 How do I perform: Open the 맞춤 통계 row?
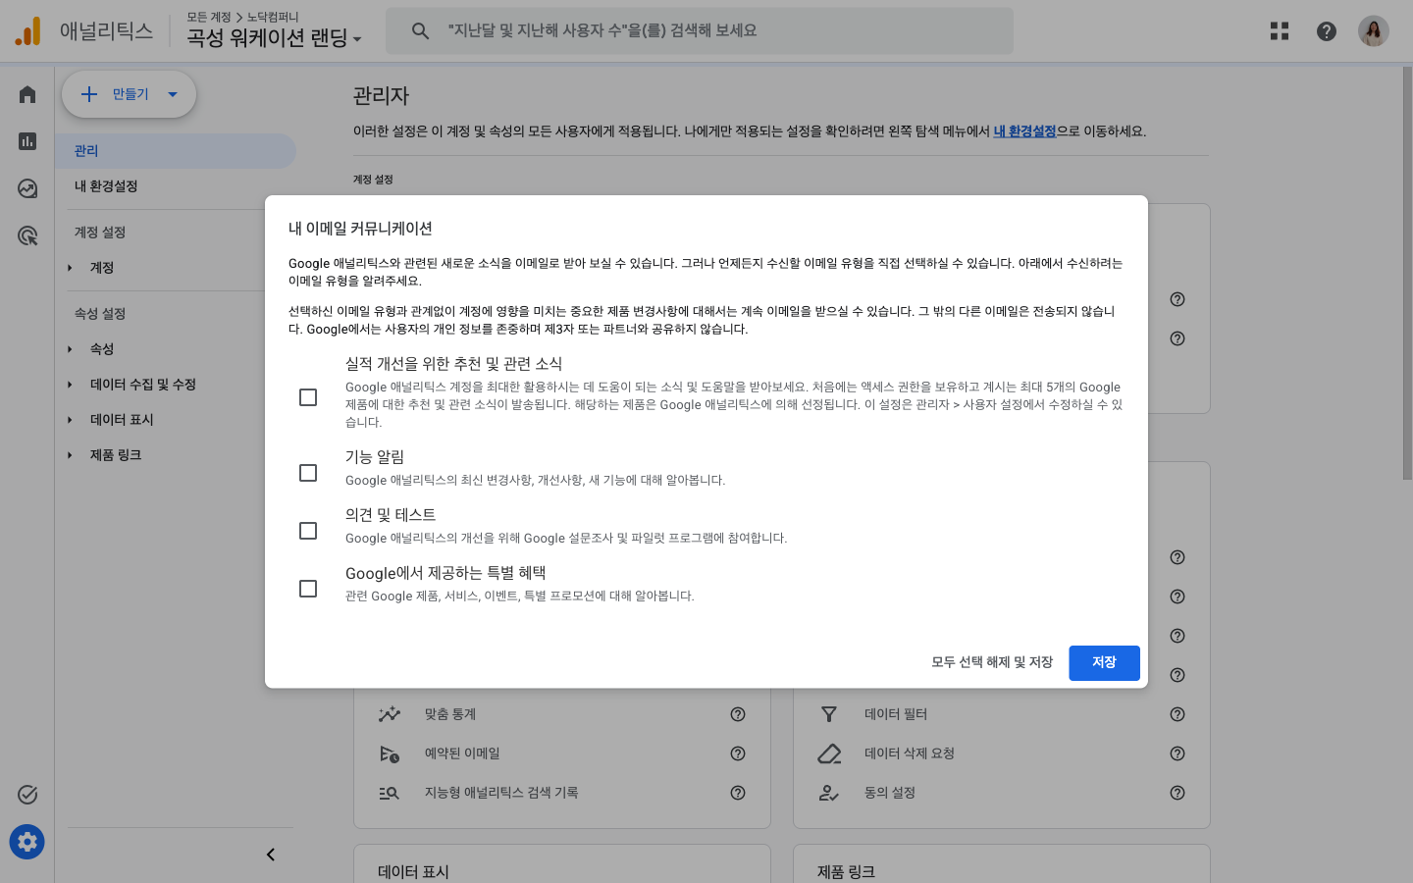(561, 714)
